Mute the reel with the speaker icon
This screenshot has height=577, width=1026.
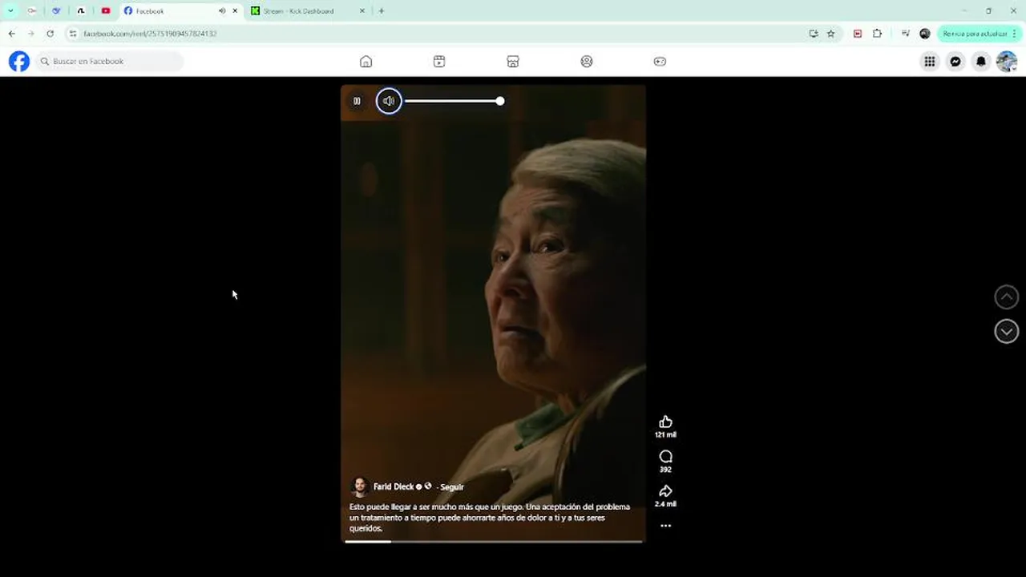coord(389,101)
